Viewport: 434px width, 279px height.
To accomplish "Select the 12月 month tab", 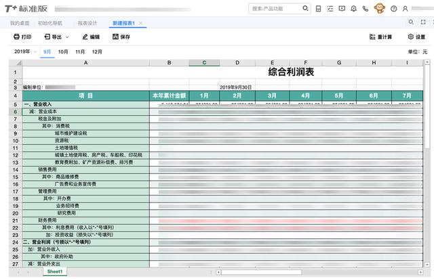I will tap(97, 51).
